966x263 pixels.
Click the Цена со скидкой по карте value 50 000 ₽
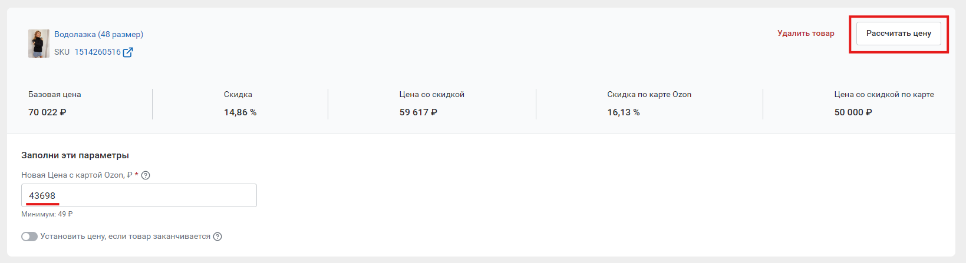coord(853,112)
